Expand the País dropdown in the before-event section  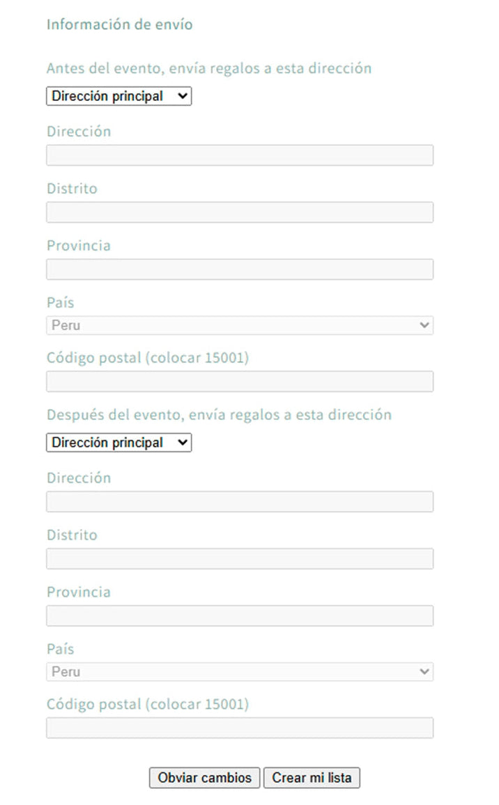(239, 325)
